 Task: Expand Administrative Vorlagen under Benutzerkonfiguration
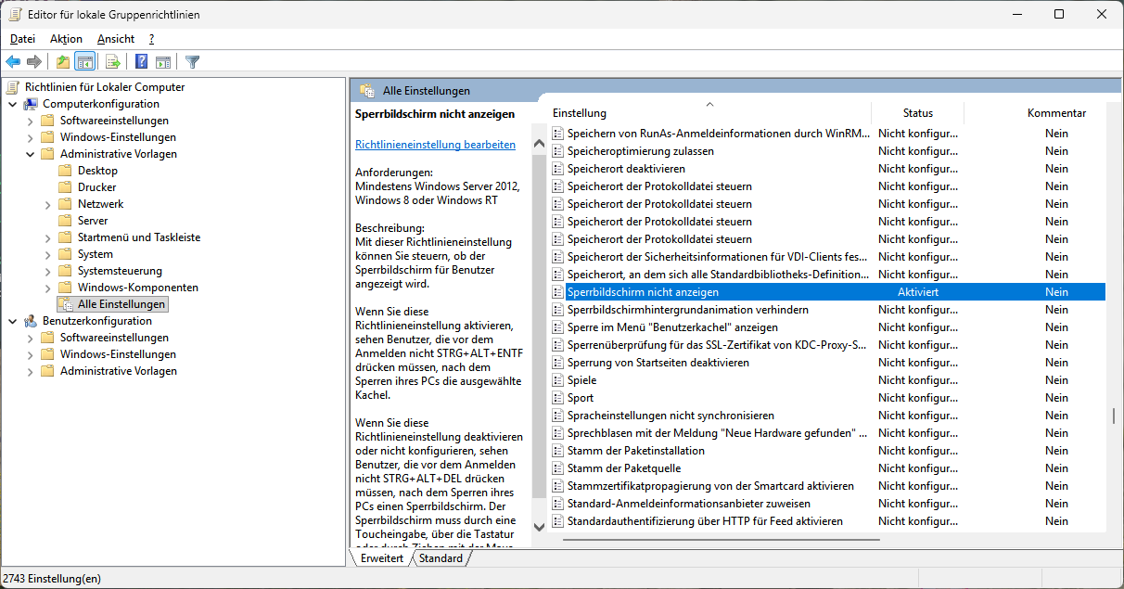click(x=30, y=371)
